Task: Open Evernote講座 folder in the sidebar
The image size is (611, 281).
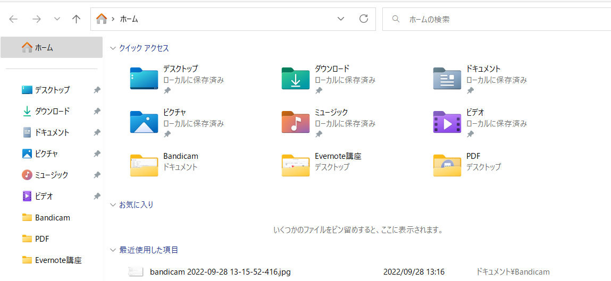Action: click(52, 260)
